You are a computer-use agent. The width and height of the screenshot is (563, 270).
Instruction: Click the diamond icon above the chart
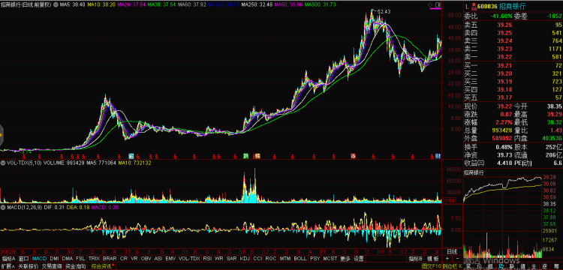click(x=431, y=4)
